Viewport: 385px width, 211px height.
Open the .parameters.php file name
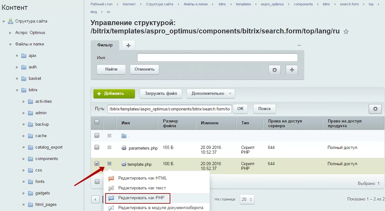(x=143, y=148)
